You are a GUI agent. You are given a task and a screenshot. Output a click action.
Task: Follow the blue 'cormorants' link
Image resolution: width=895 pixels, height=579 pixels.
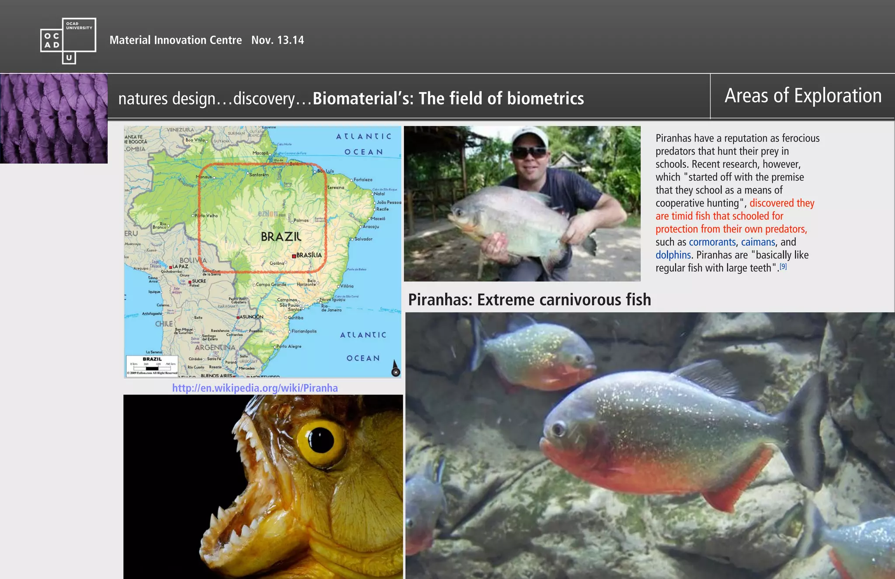click(712, 242)
